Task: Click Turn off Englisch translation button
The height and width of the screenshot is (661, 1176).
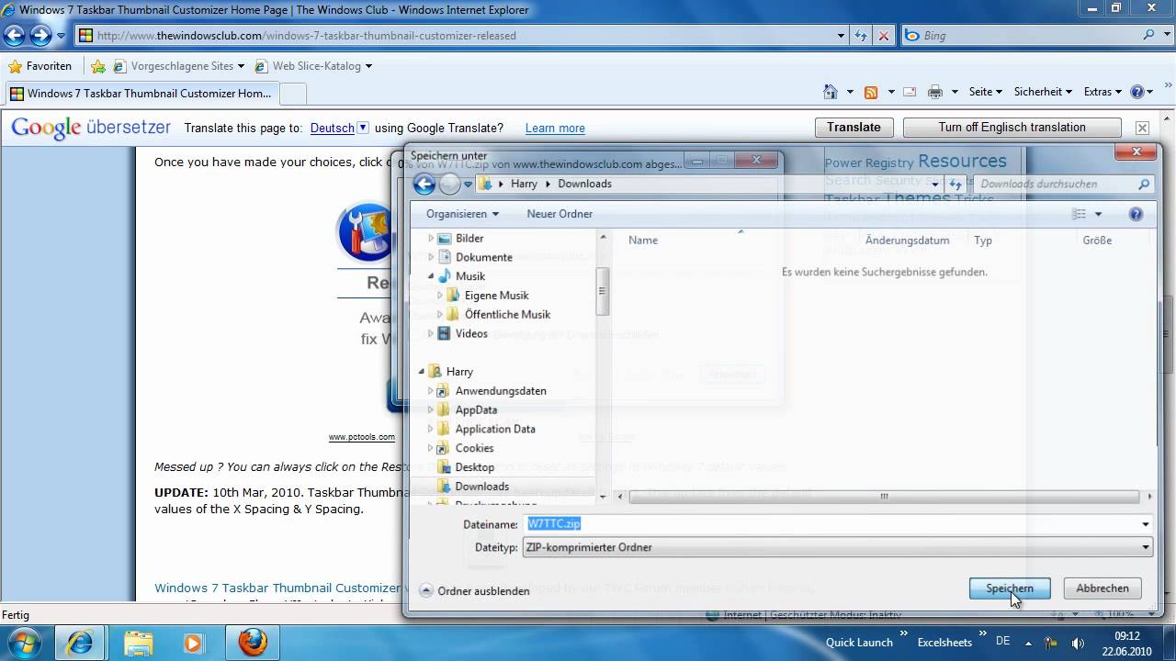Action: (1012, 128)
